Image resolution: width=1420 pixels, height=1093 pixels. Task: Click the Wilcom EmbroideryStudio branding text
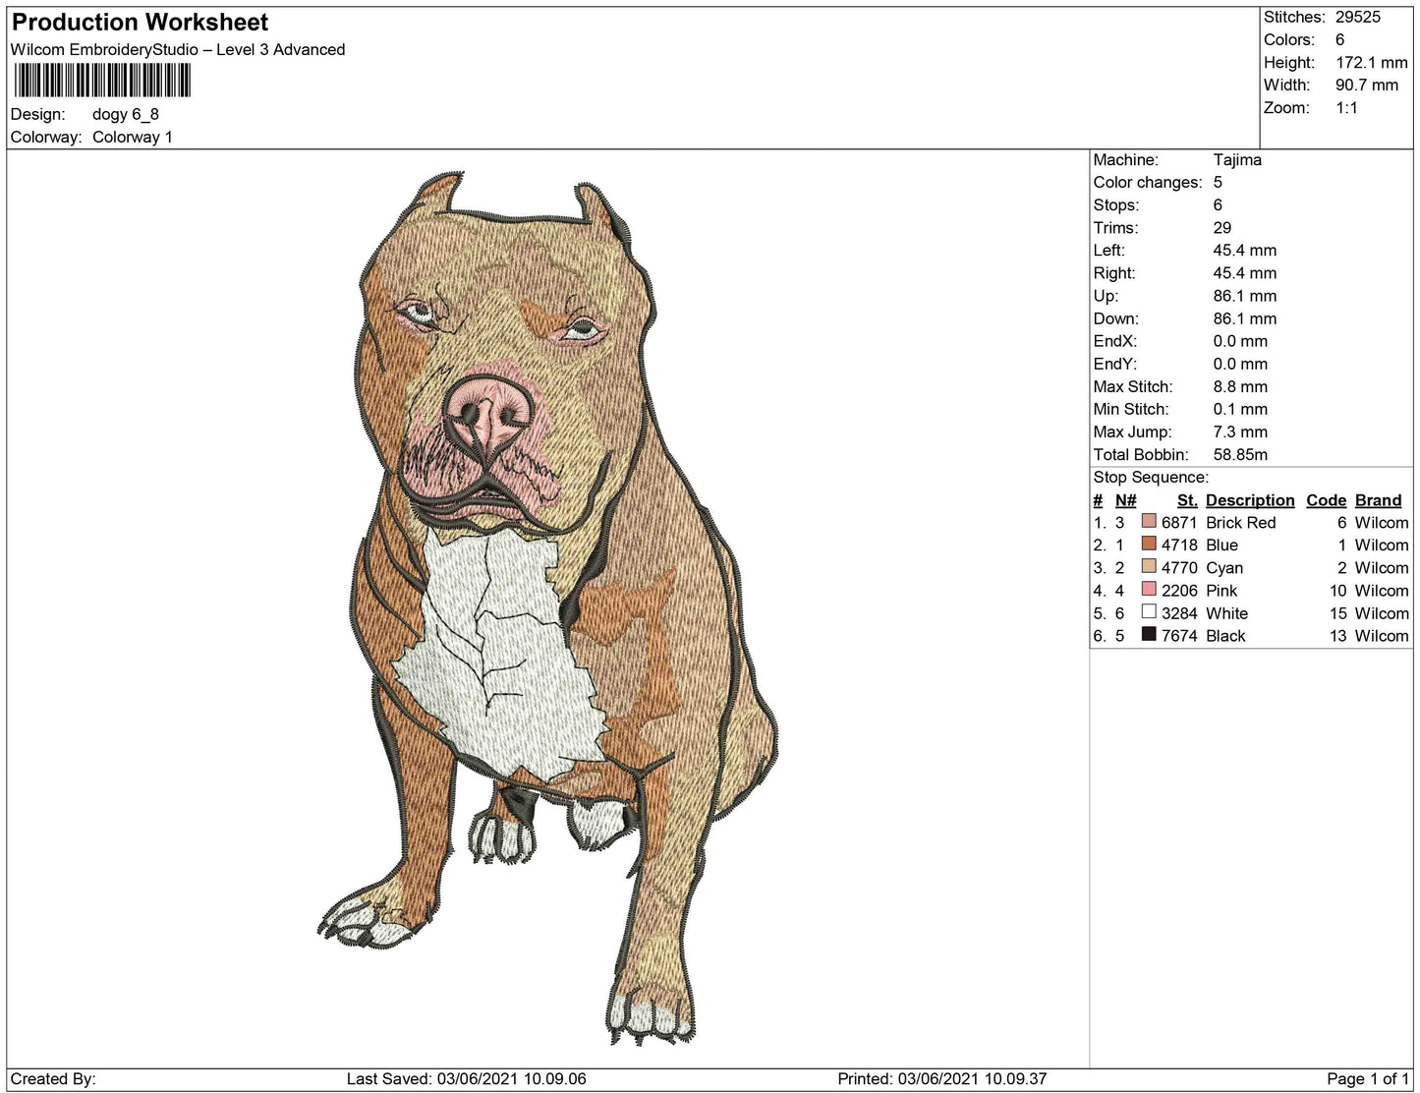point(178,49)
